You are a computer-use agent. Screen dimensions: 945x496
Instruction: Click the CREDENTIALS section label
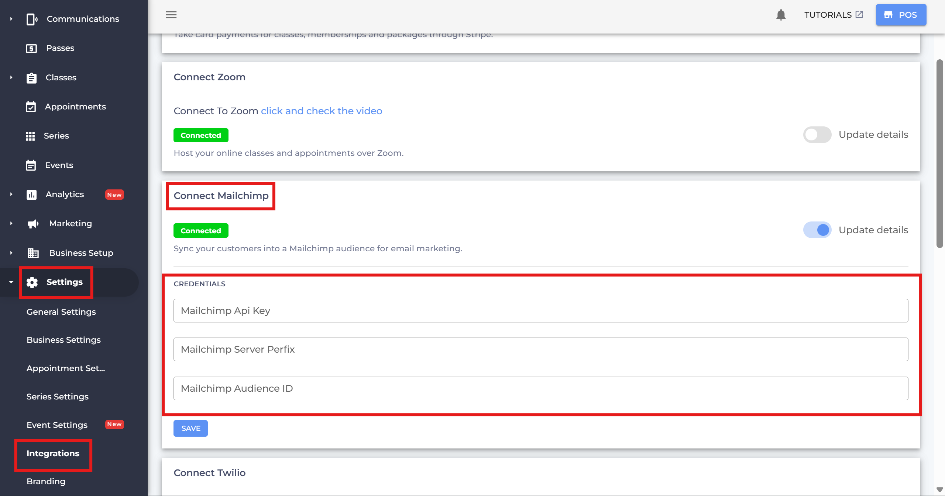click(x=199, y=284)
